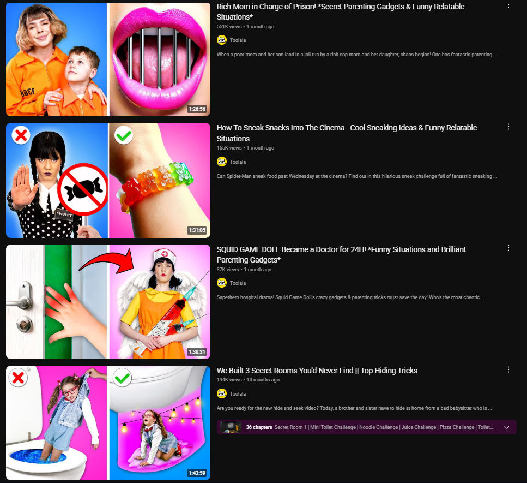Go to Toolala channel name under Sneak Snacks video

click(238, 162)
